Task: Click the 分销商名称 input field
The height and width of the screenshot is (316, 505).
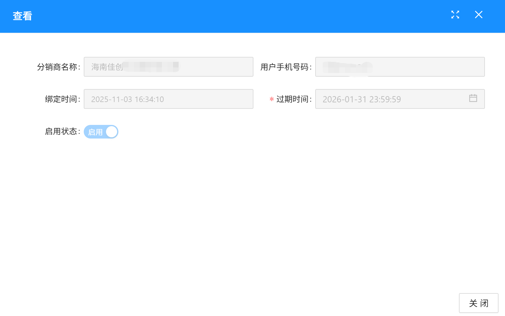Action: coord(168,67)
